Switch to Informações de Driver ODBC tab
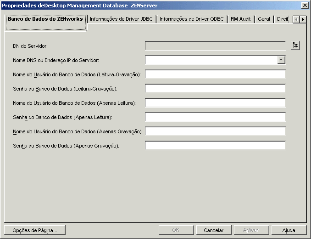The height and width of the screenshot is (239, 311). (x=192, y=19)
